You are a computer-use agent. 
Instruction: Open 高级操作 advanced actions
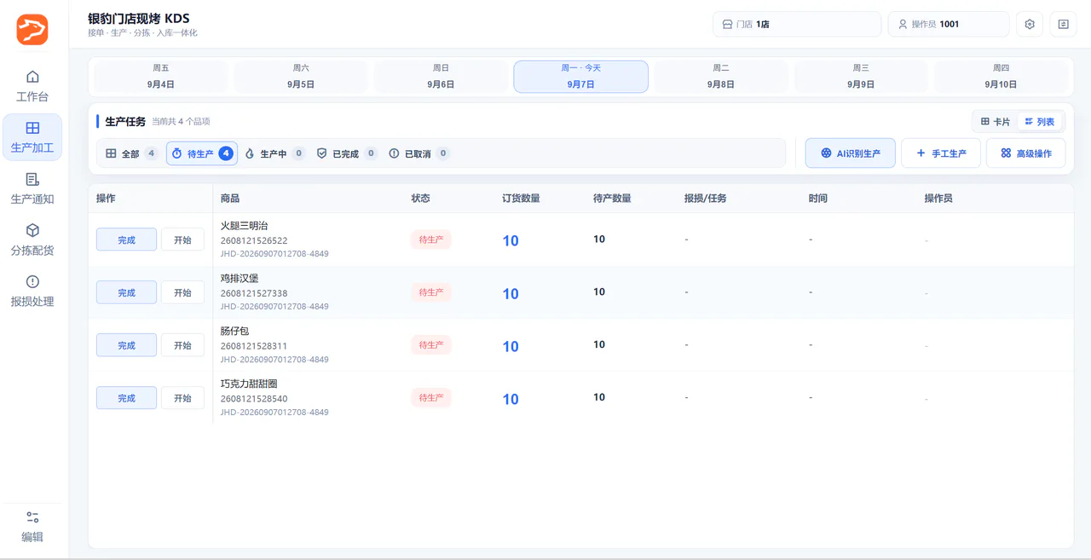(1025, 153)
